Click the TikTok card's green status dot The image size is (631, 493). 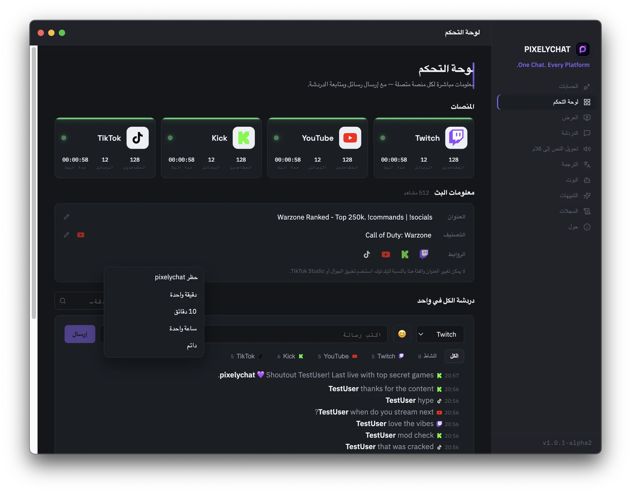[64, 138]
